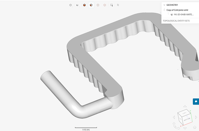Open the TOPOLOGICAL ENTITY SETS section
The image size is (199, 131).
point(176,21)
